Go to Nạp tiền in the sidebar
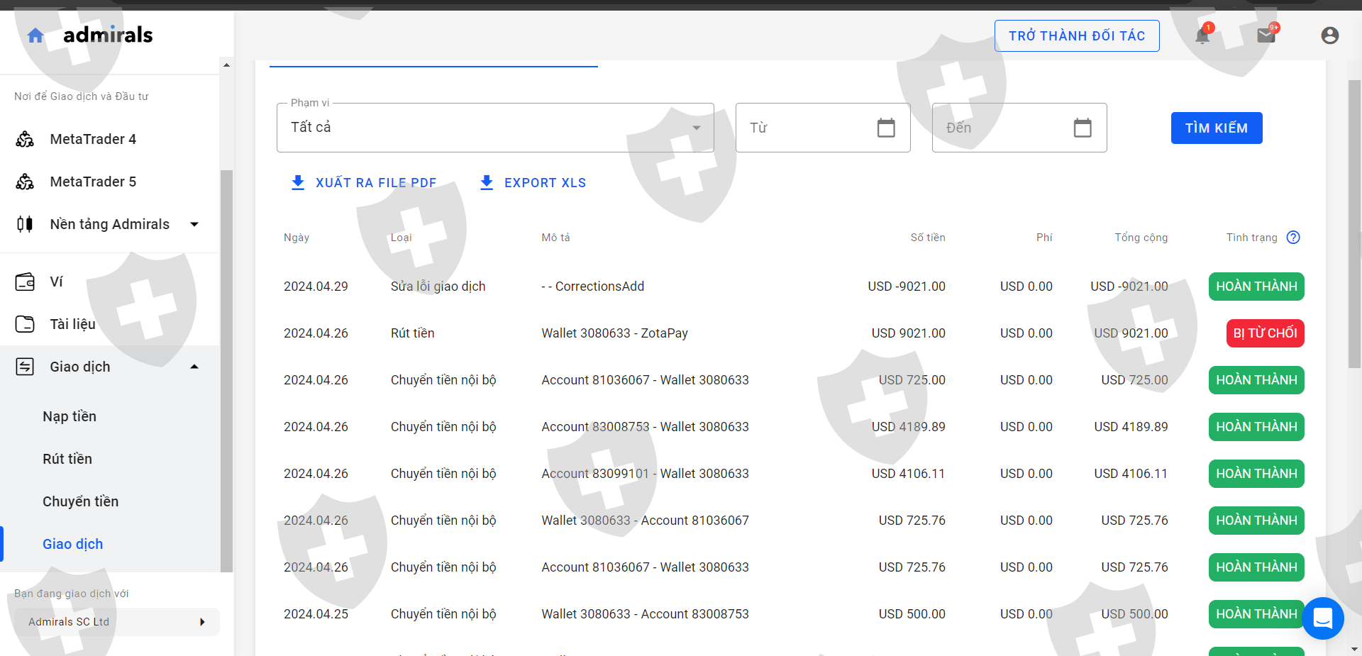 pos(70,416)
